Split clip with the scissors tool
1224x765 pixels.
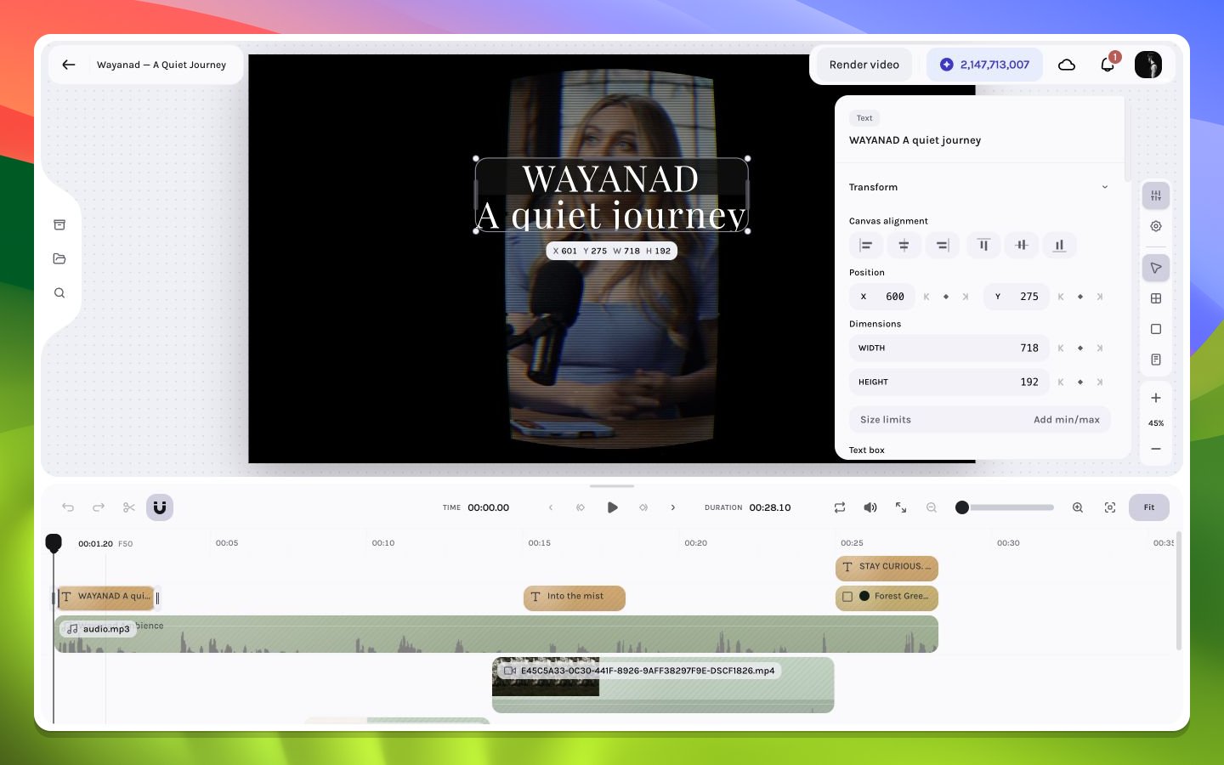coord(129,507)
